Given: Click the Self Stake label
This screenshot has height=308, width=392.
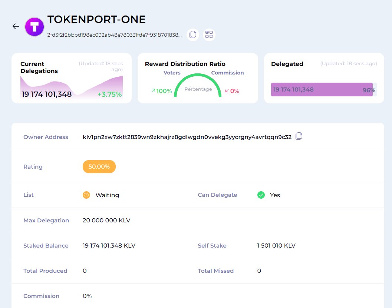Looking at the screenshot, I should click(x=212, y=246).
